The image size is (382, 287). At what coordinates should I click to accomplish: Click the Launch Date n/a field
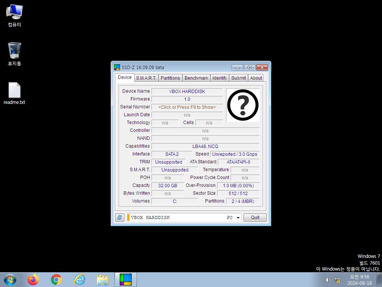(x=187, y=115)
